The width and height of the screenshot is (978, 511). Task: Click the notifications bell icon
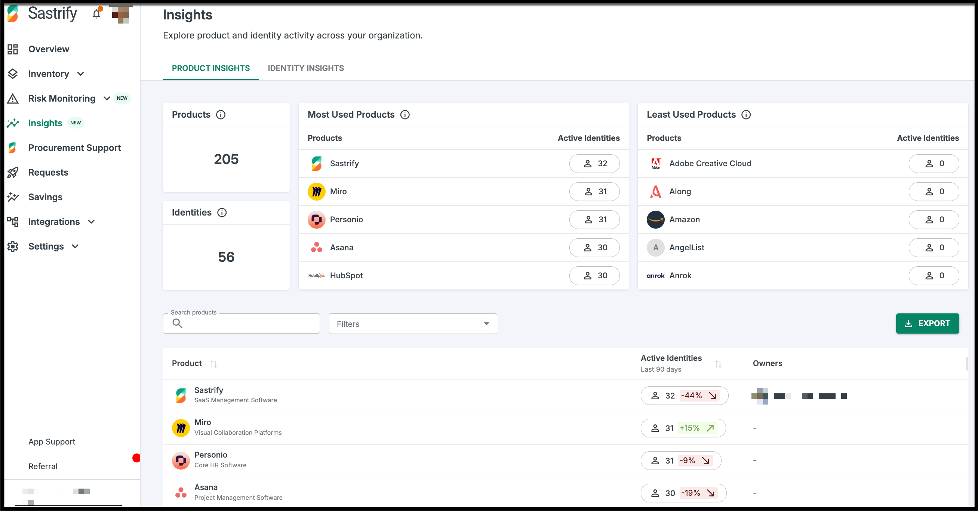click(96, 14)
